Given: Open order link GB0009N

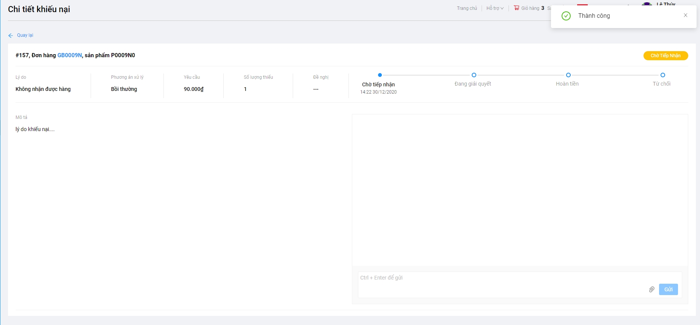Looking at the screenshot, I should 69,55.
